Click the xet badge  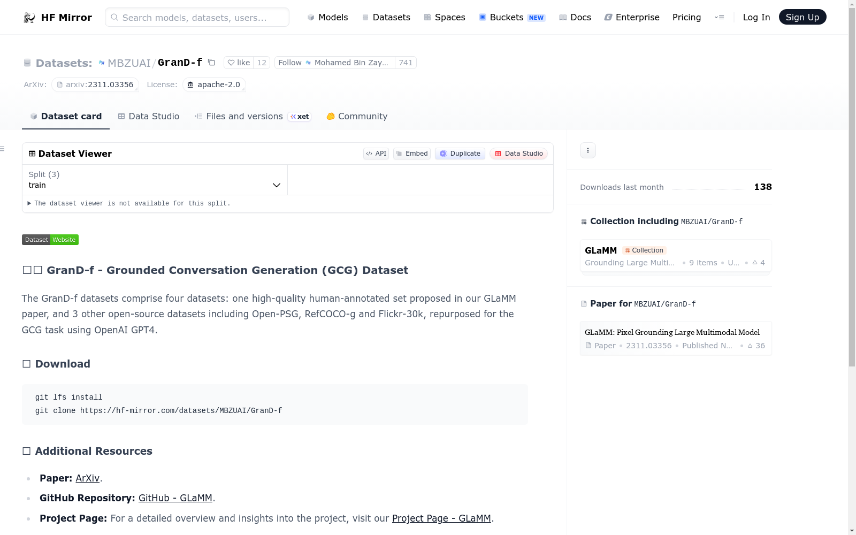300,117
